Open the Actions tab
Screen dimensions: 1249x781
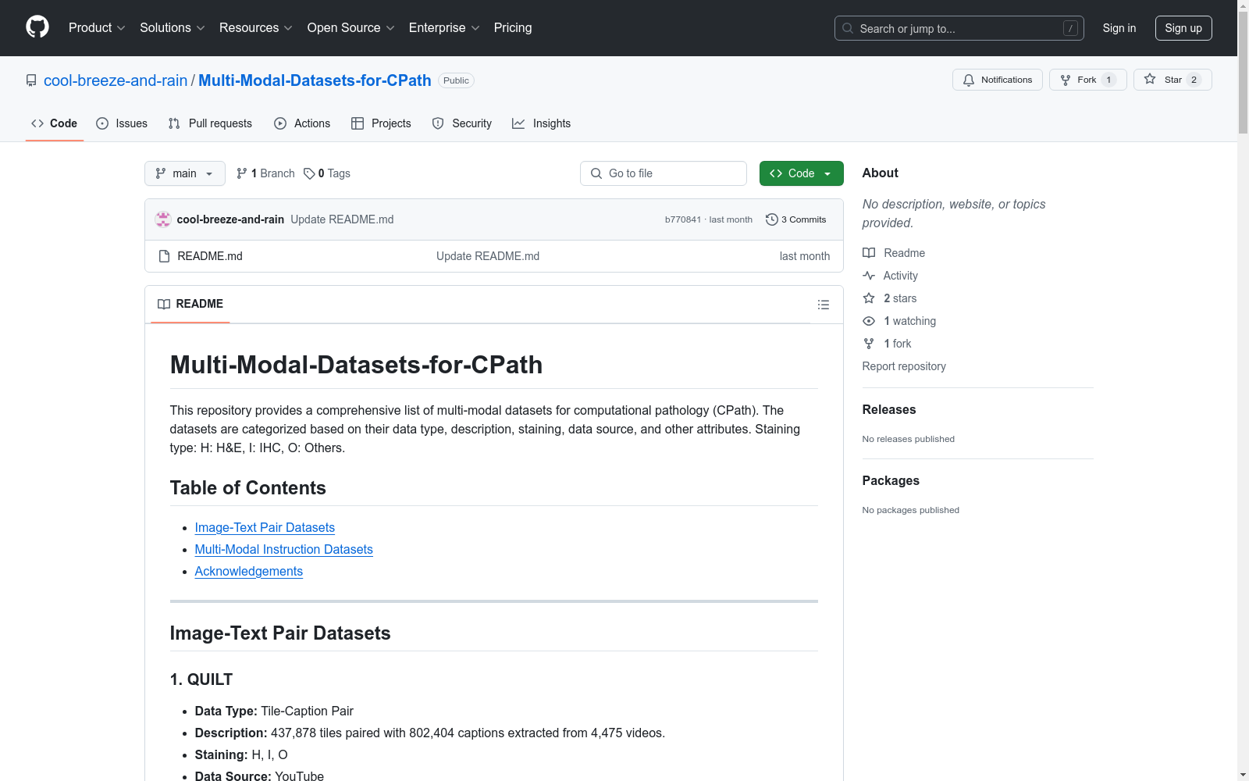[302, 123]
